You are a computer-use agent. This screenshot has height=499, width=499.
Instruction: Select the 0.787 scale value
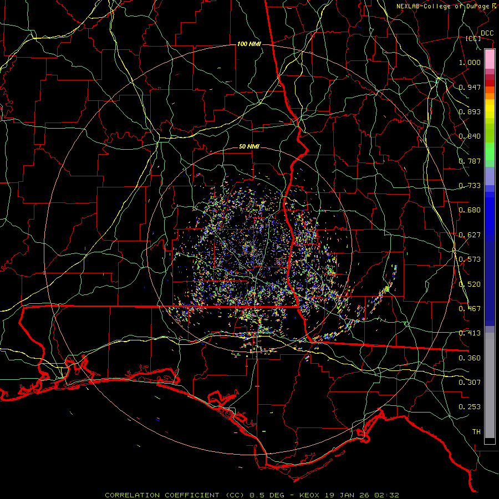pyautogui.click(x=470, y=161)
